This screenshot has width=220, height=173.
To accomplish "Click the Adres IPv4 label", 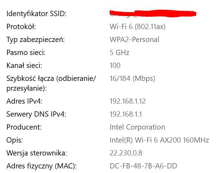I will pyautogui.click(x=24, y=101).
